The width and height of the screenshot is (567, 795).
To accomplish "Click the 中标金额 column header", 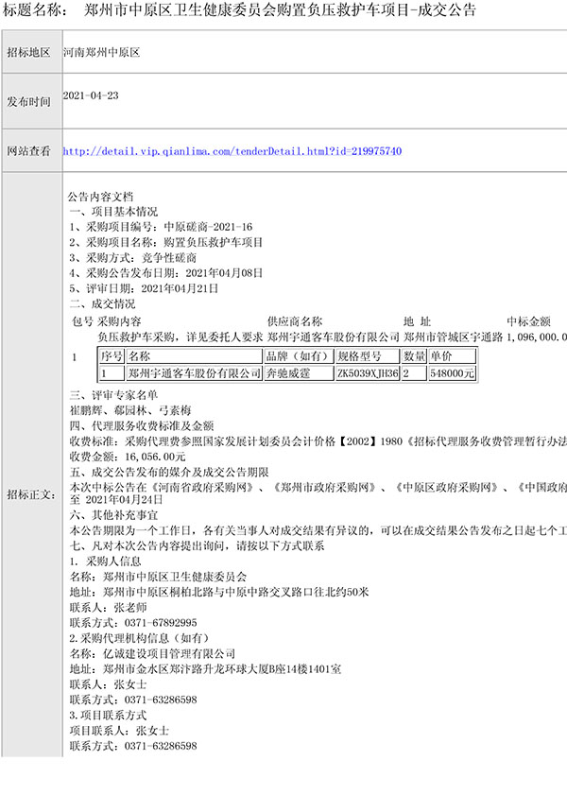I will [x=528, y=321].
